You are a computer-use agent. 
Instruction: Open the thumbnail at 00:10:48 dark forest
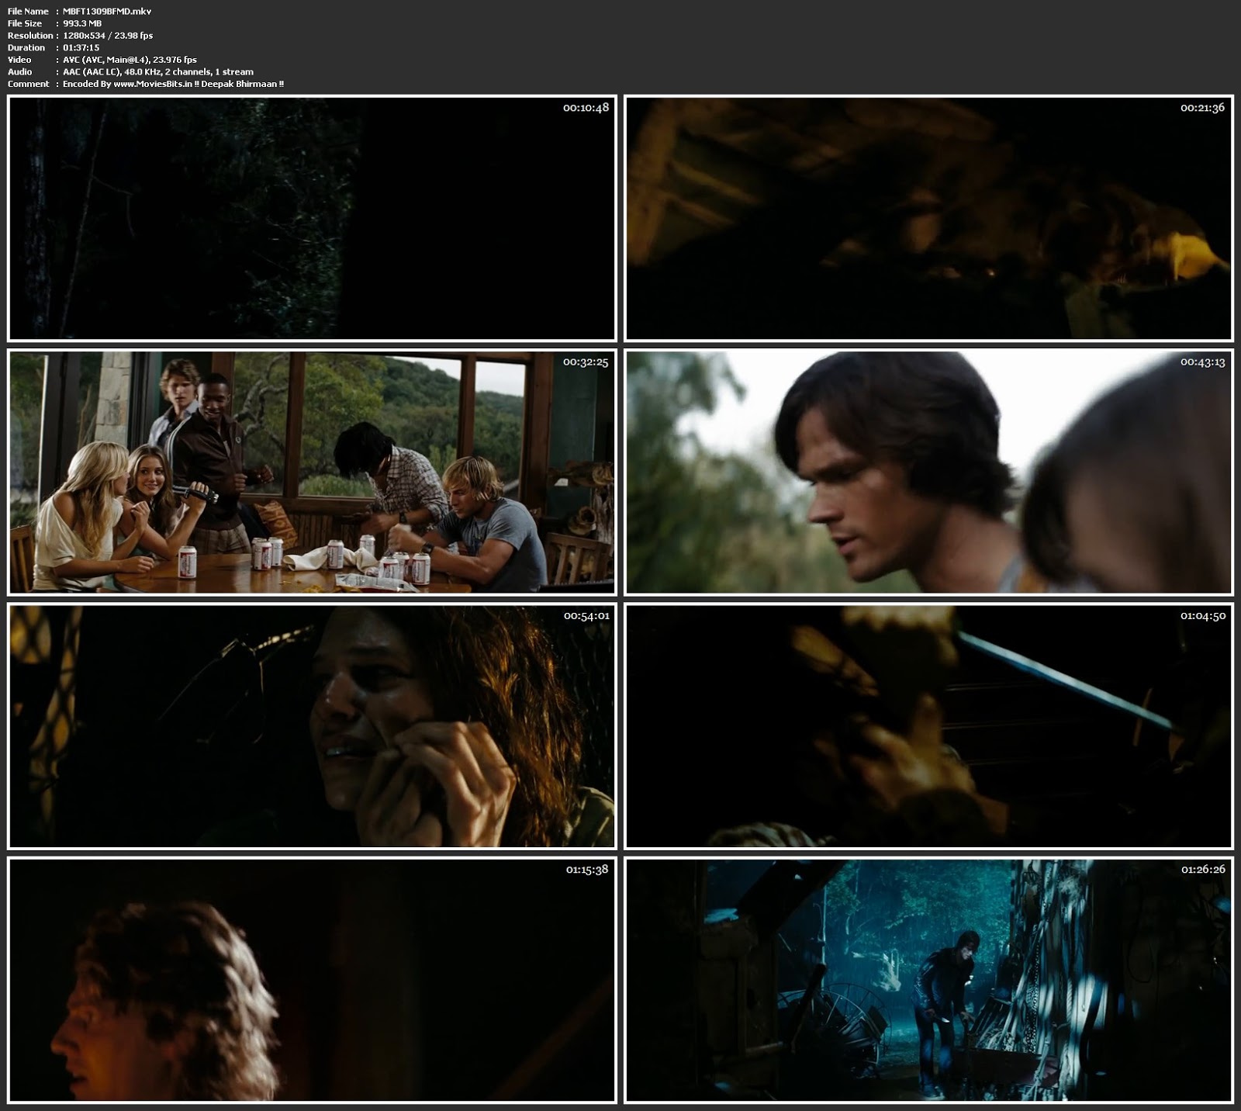(x=312, y=219)
